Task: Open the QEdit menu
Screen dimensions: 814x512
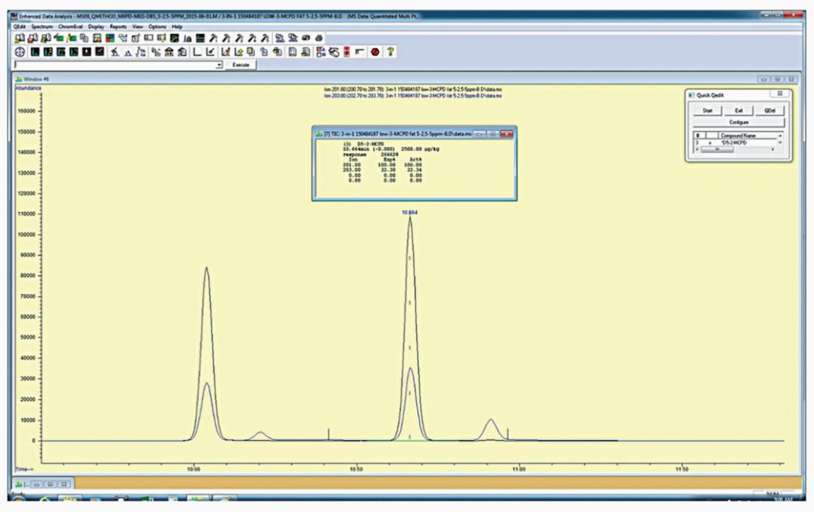Action: (19, 27)
